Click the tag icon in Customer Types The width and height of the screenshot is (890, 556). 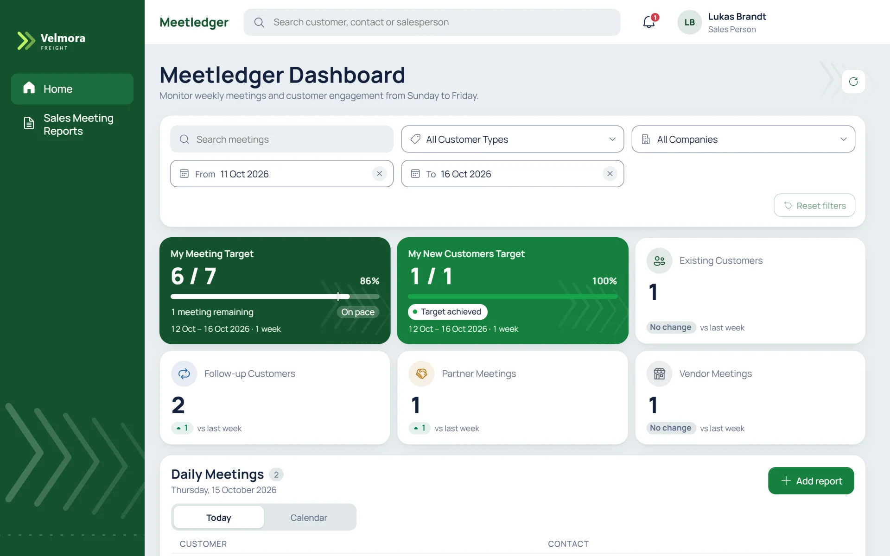point(416,139)
